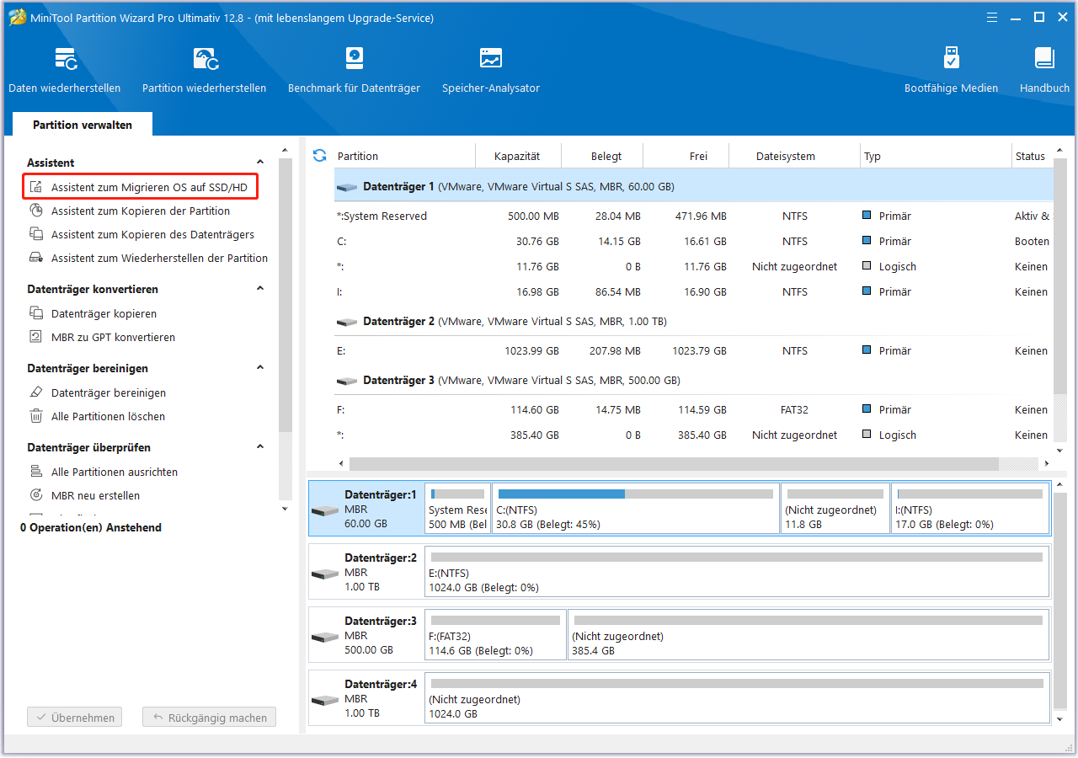Select Datenträger:4 disk icon in map
This screenshot has height=758, width=1078.
click(324, 700)
